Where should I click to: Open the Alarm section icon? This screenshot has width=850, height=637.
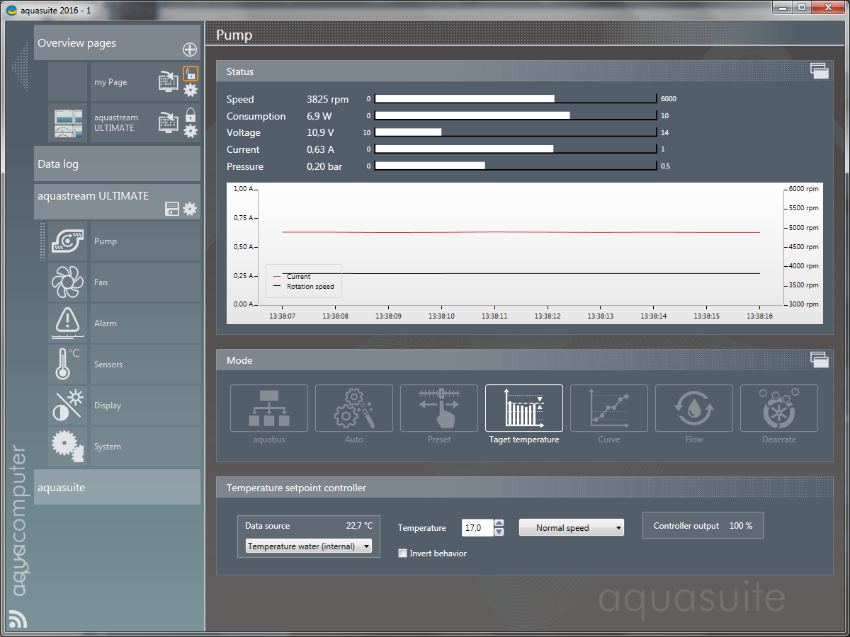[68, 323]
